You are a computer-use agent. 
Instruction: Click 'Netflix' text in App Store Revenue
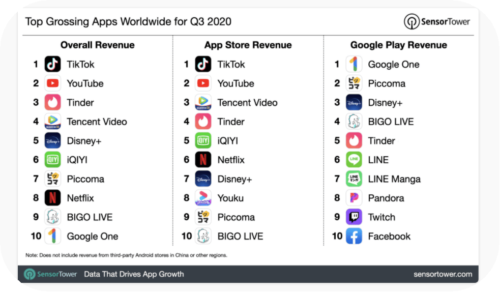coord(231,160)
